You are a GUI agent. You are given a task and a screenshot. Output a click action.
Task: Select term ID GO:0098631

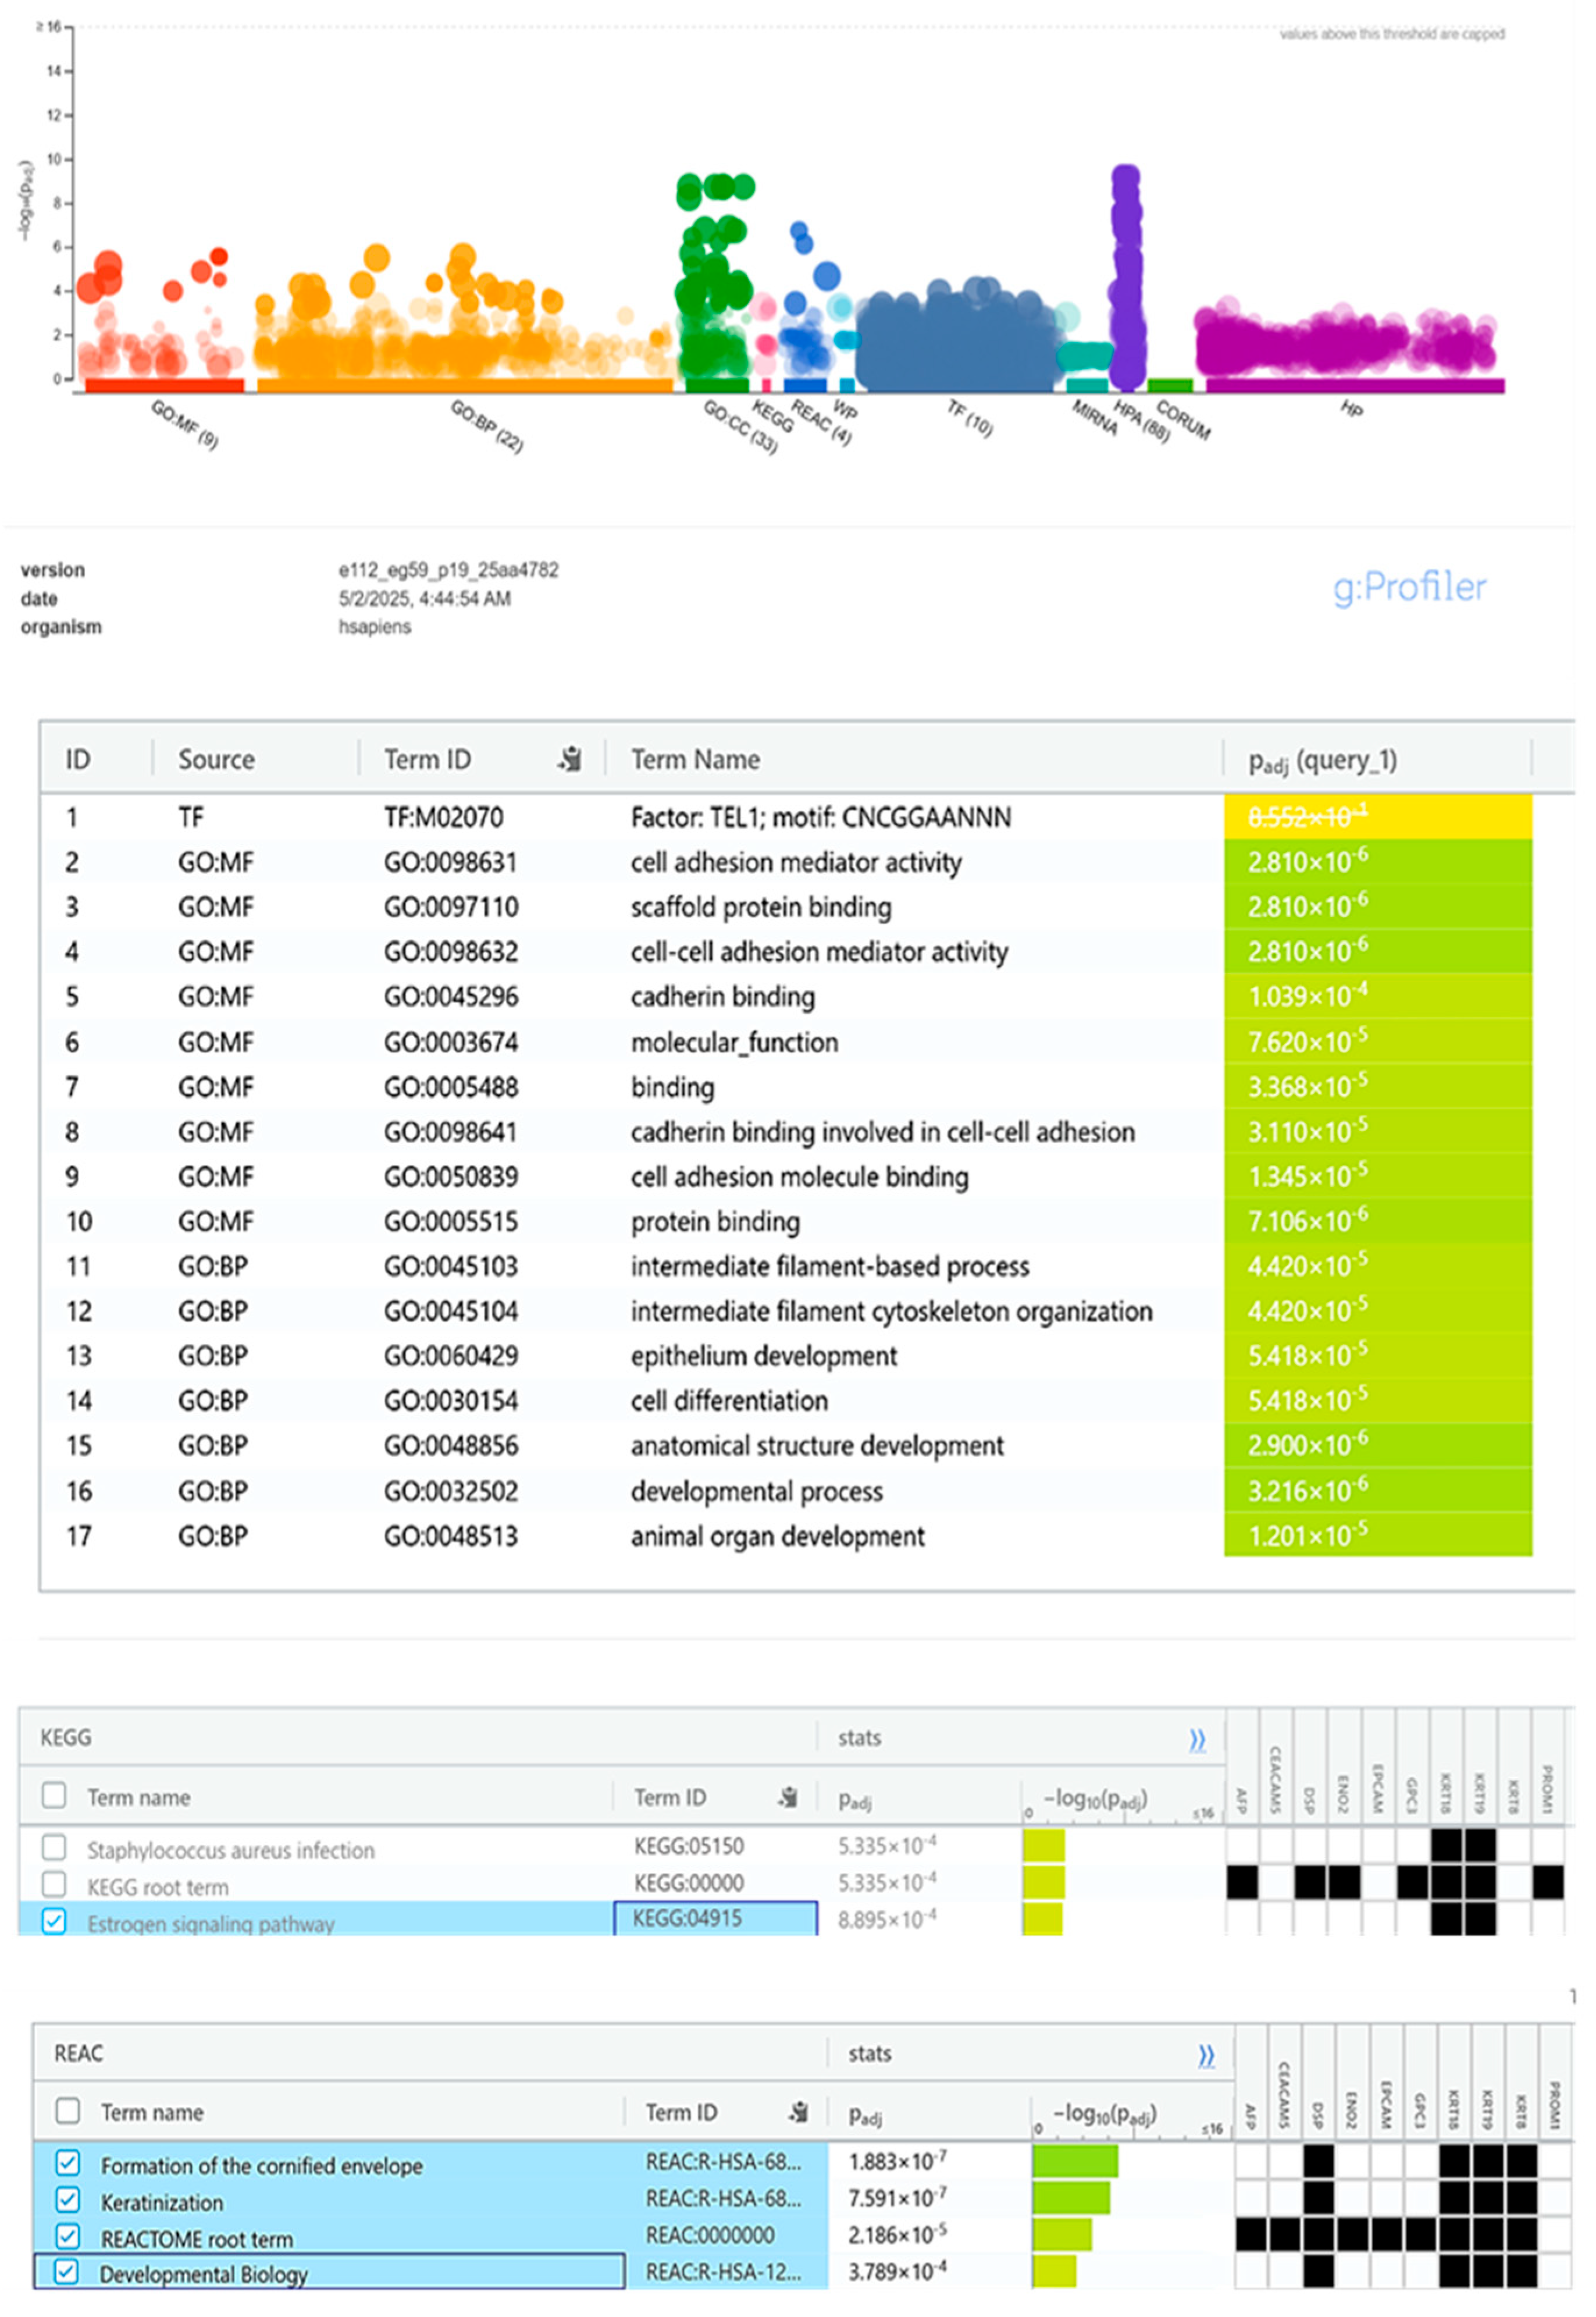click(451, 862)
